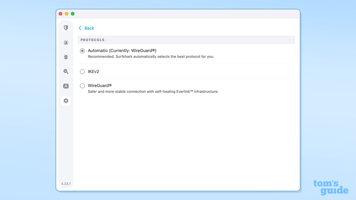Click the green zoom traffic light button
This screenshot has height=200, width=356.
click(73, 13)
